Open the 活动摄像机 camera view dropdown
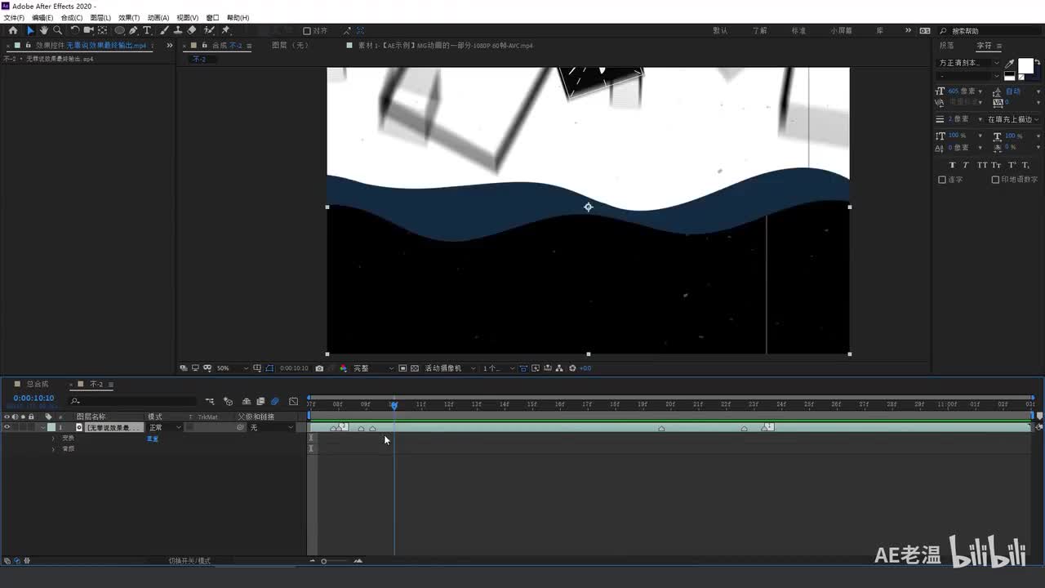This screenshot has height=588, width=1045. coord(450,368)
